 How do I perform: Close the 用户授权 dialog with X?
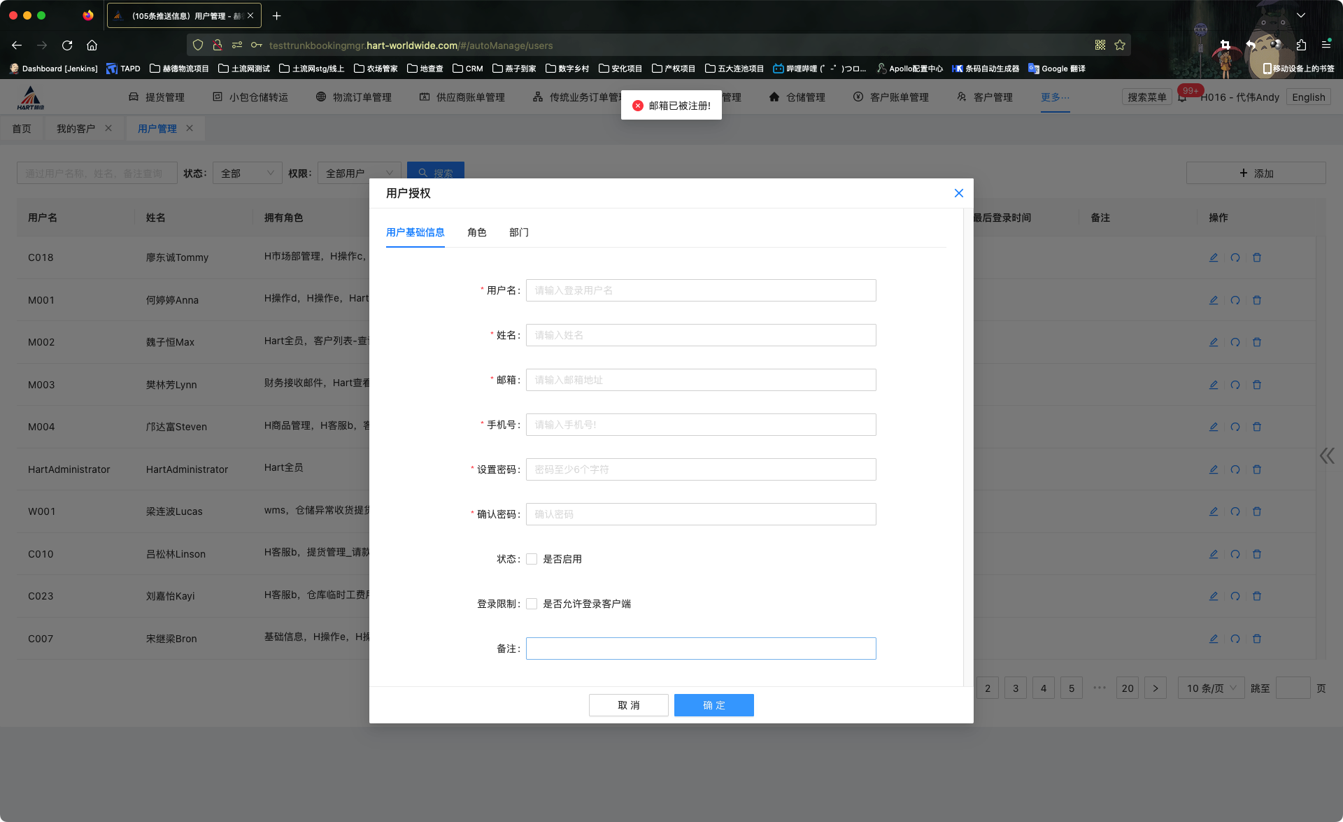959,193
